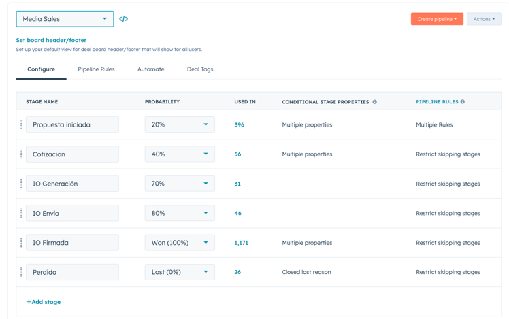
Task: Click drag handle of Perdido stage row
Action: pyautogui.click(x=21, y=272)
